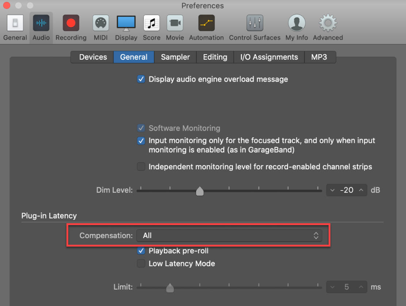Switch to the I/O Assignments tab
This screenshot has width=406, height=306.
[269, 57]
